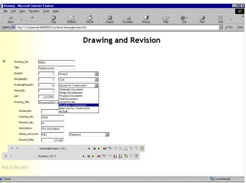Print the page
The image size is (246, 183).
point(202,20)
